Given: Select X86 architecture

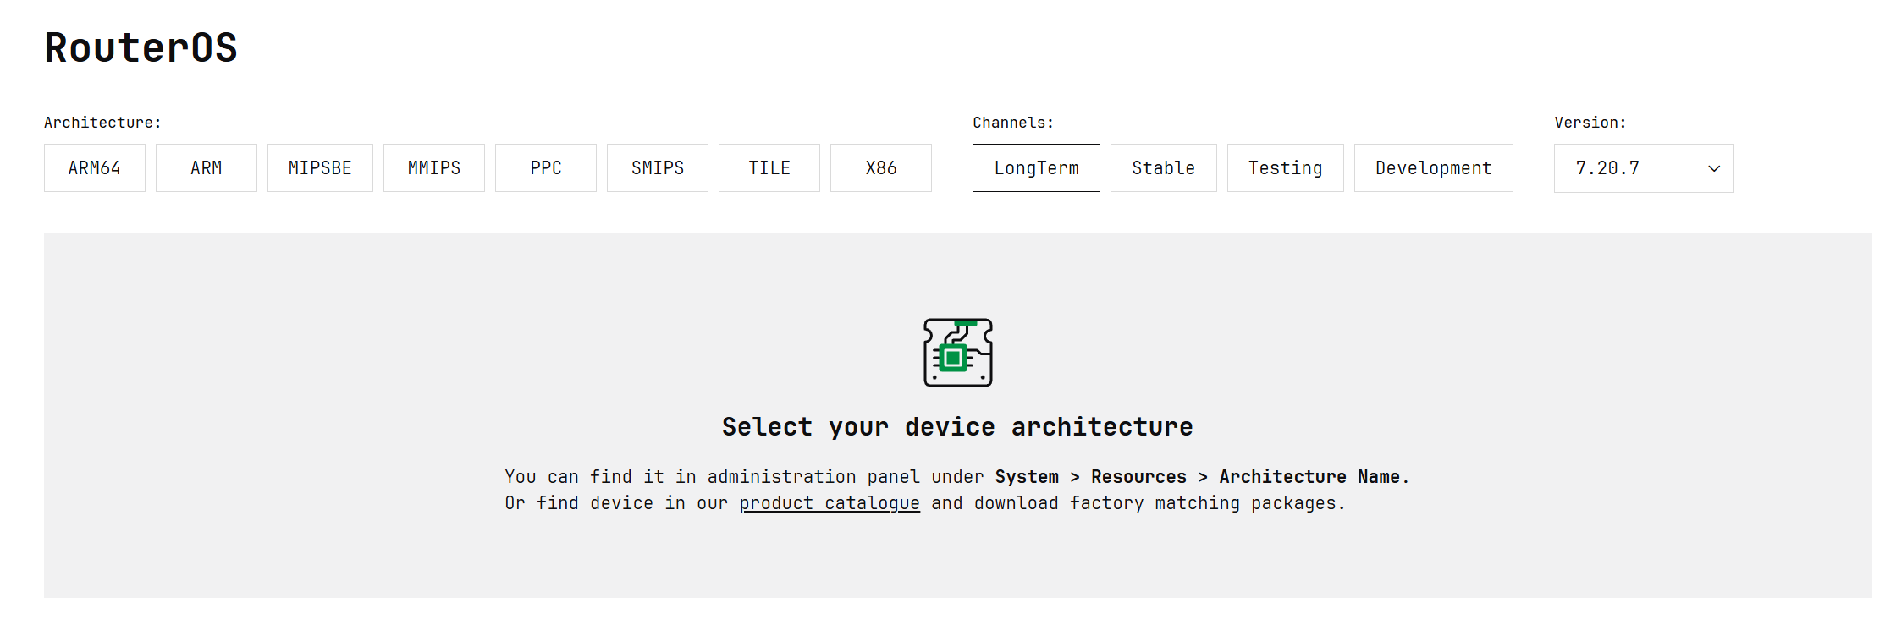Looking at the screenshot, I should coord(881,168).
